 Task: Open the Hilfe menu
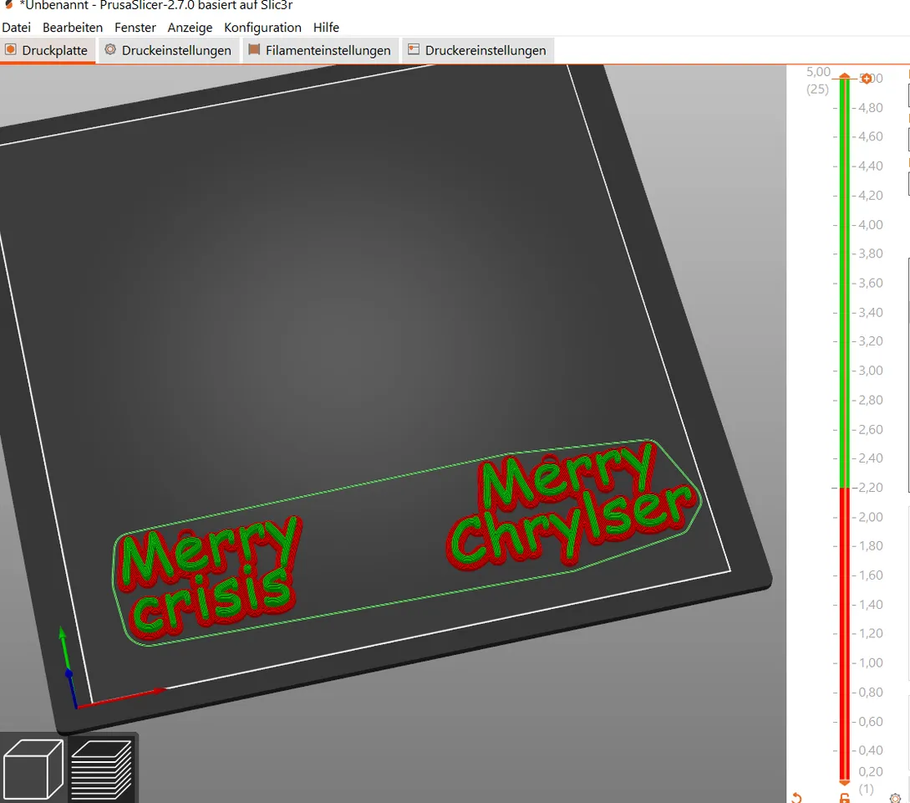tap(326, 28)
